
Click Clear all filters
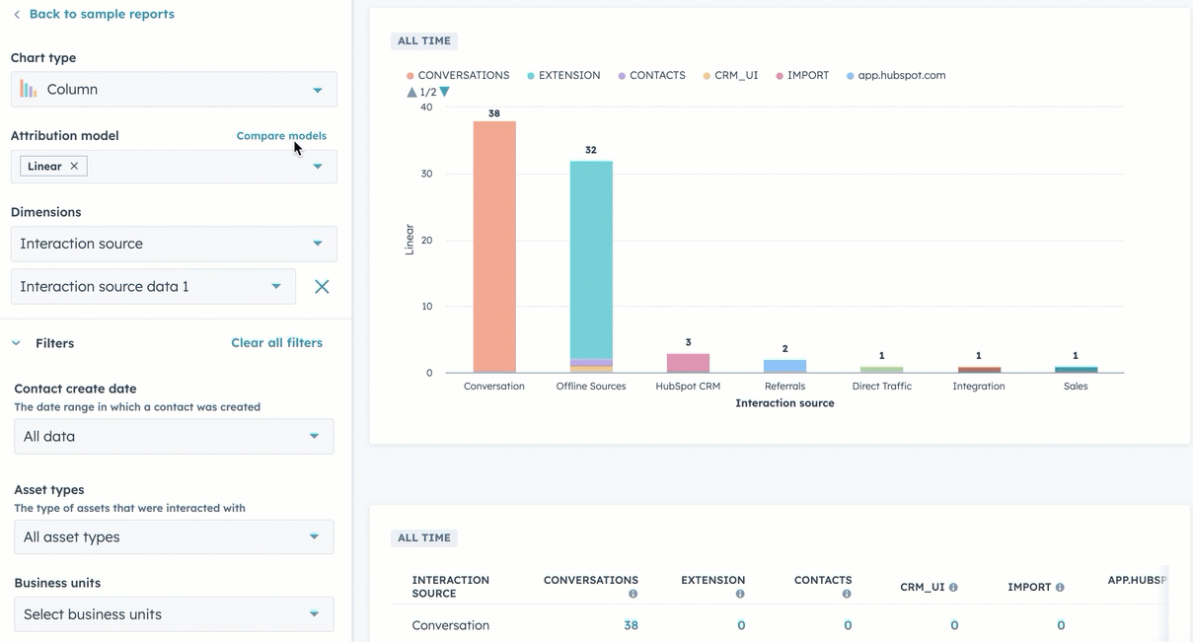tap(276, 342)
